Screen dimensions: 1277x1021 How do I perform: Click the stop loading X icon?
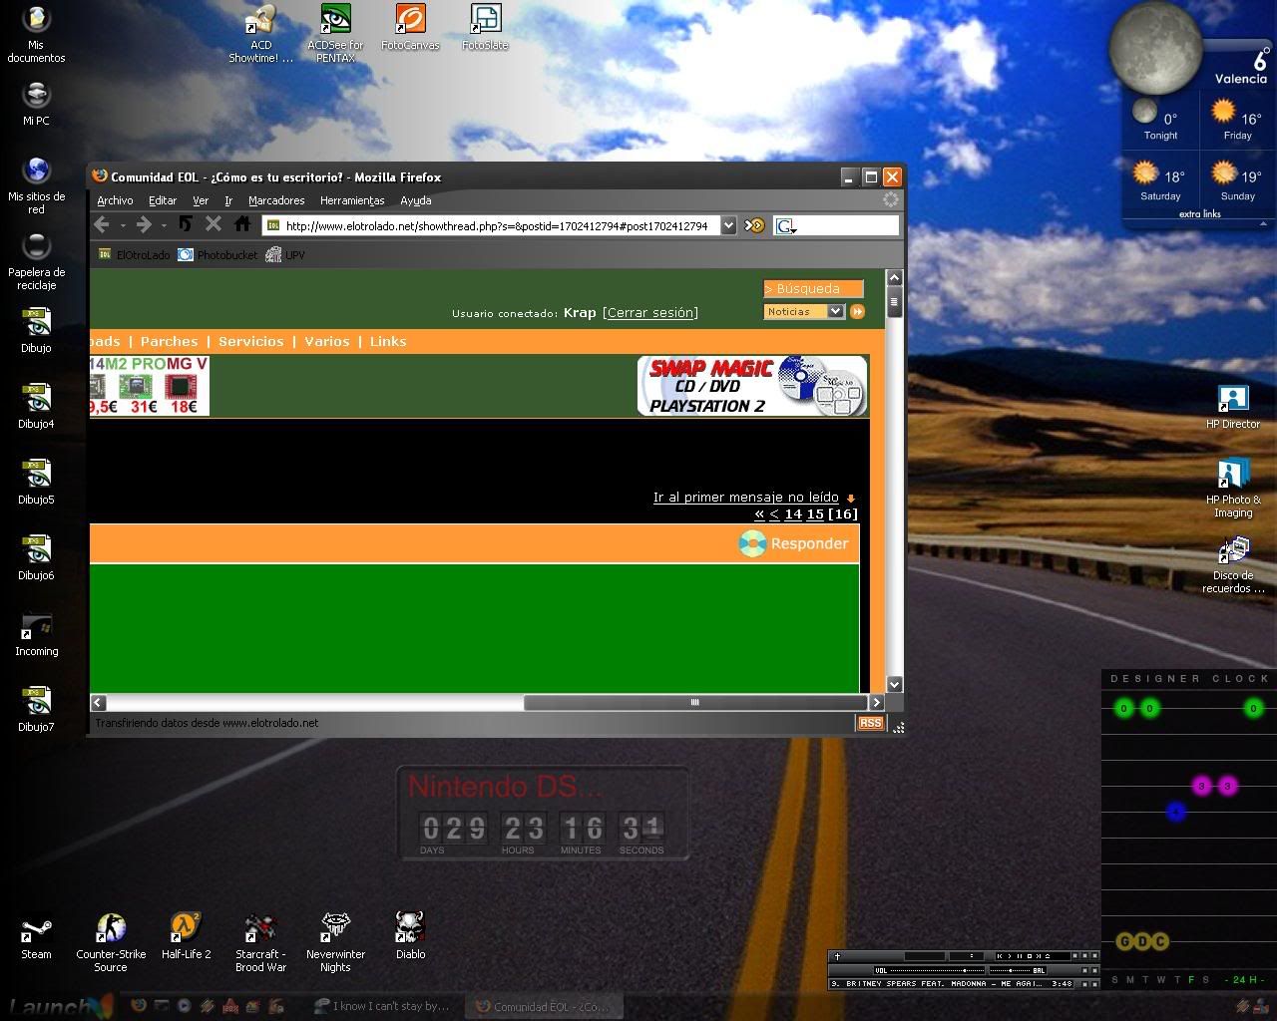(x=213, y=224)
